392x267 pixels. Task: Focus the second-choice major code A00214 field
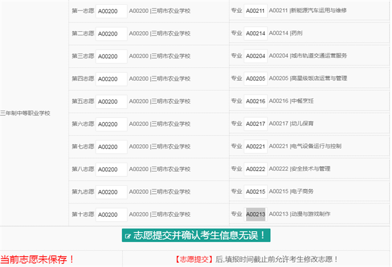point(255,34)
